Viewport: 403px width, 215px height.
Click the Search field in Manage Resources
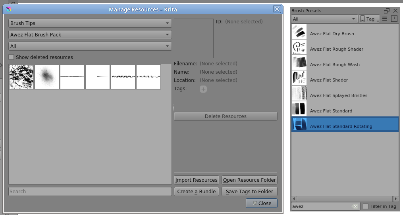(90, 191)
